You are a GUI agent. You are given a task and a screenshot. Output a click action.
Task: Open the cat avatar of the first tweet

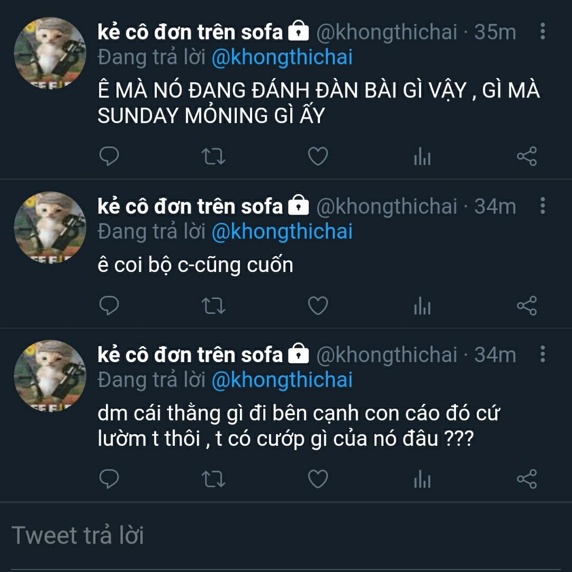coord(50,54)
